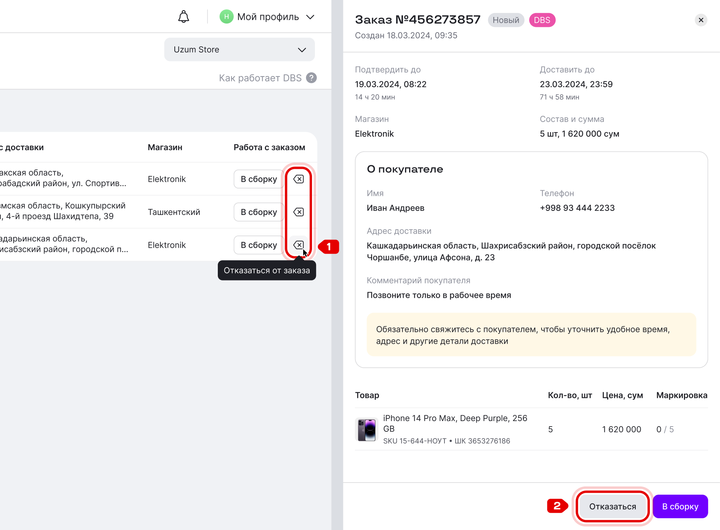Click comment Позвоните только в рабочее время

pyautogui.click(x=439, y=295)
